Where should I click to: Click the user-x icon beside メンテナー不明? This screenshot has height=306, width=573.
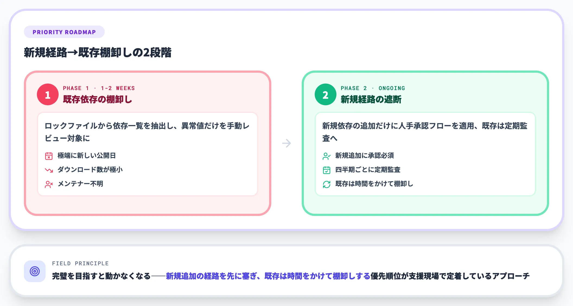[x=49, y=184]
